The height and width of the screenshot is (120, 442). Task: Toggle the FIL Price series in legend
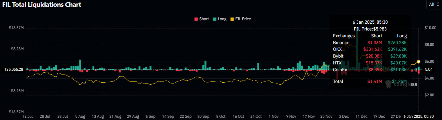click(241, 19)
